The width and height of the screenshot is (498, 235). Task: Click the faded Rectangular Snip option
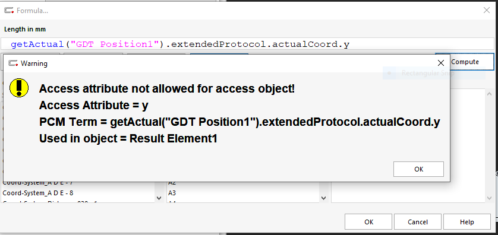click(x=427, y=73)
